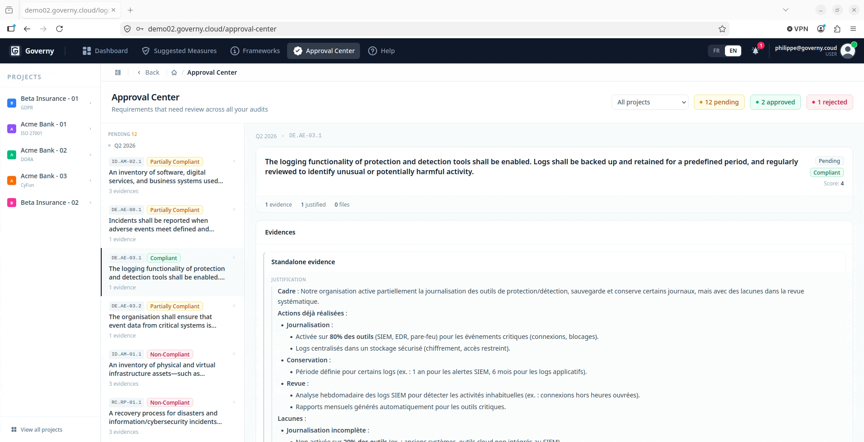
Task: Open the Dashboard nav item
Action: (x=105, y=51)
